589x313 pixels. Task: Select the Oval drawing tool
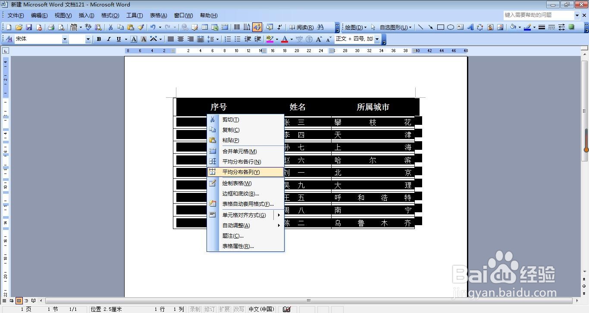coord(450,27)
